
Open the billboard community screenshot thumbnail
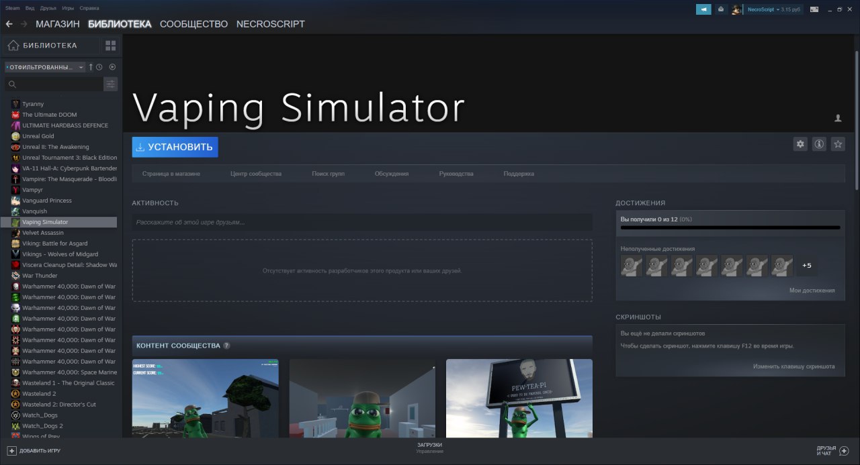(519, 399)
